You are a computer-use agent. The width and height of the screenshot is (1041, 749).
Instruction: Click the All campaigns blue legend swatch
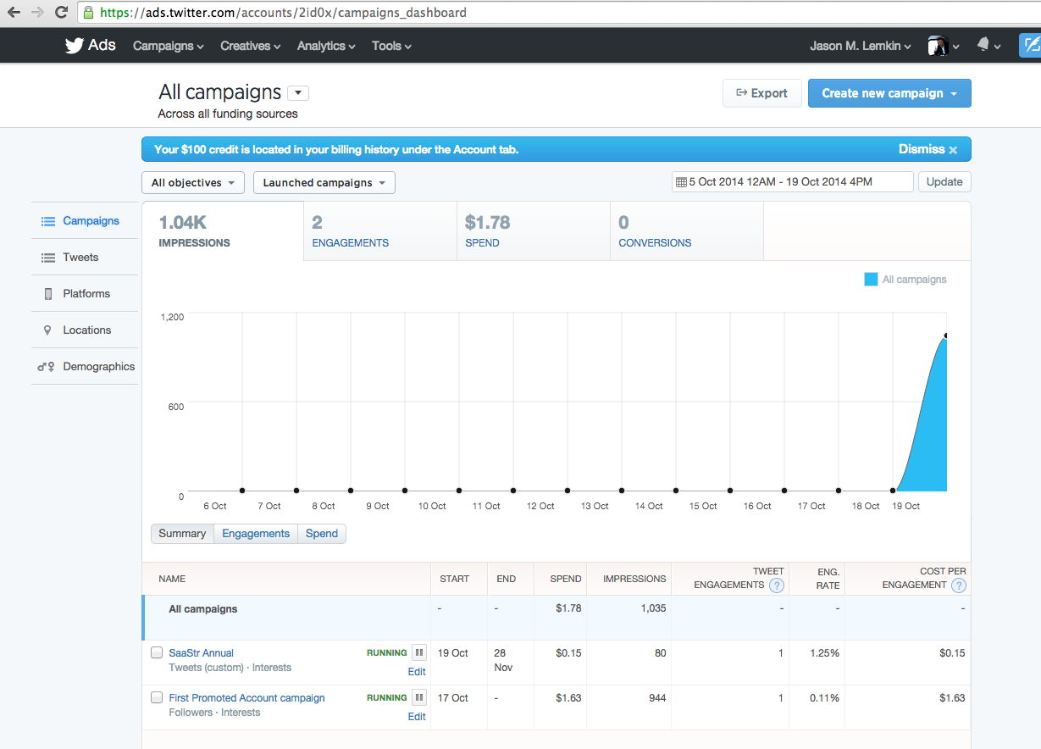(x=871, y=280)
